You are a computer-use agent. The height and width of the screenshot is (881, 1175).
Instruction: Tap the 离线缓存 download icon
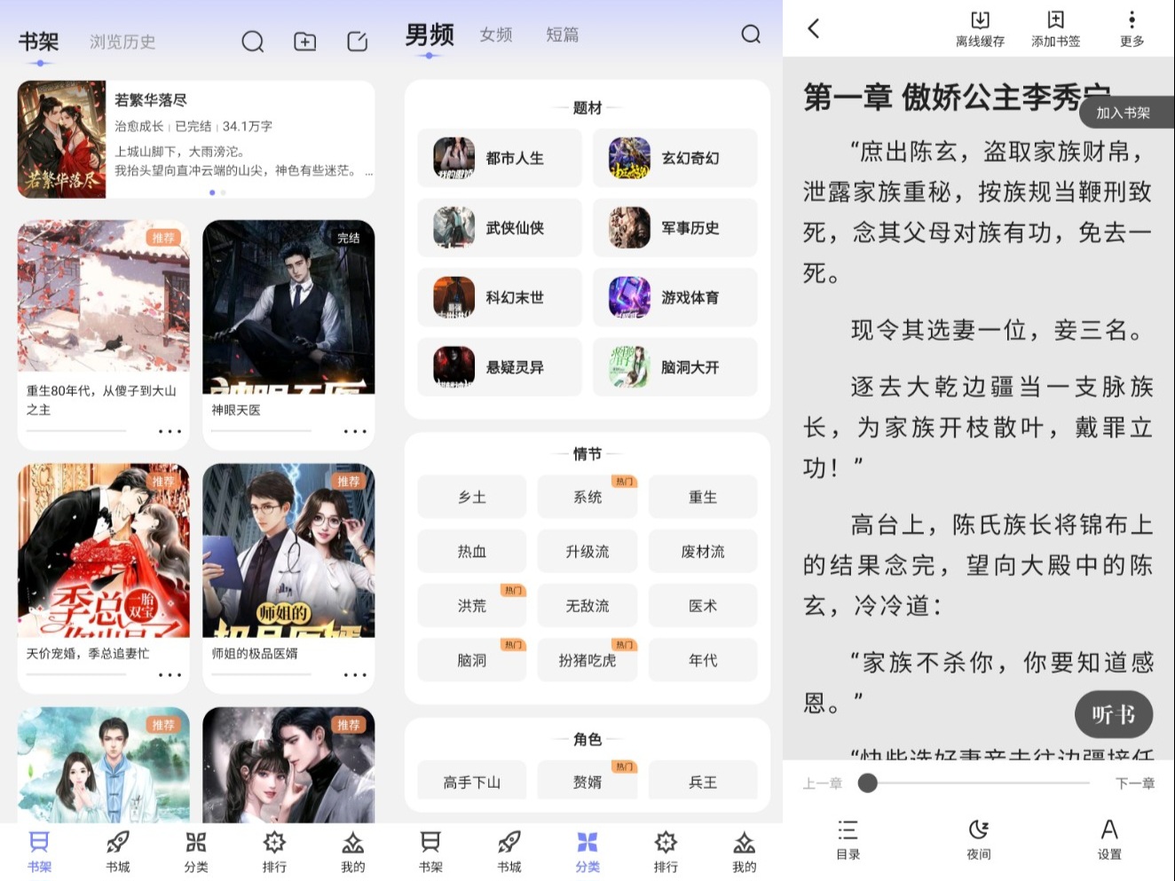[x=980, y=20]
